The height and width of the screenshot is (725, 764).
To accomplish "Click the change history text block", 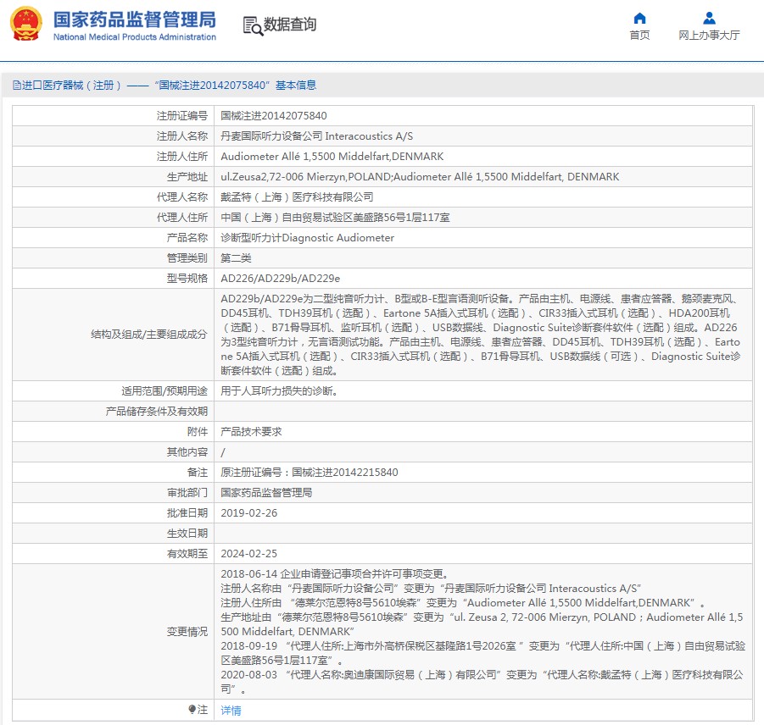I will pyautogui.click(x=482, y=632).
